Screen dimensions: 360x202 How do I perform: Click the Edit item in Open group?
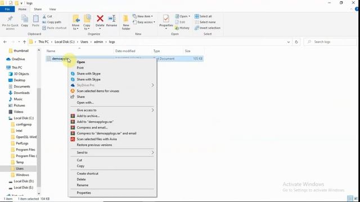click(180, 22)
